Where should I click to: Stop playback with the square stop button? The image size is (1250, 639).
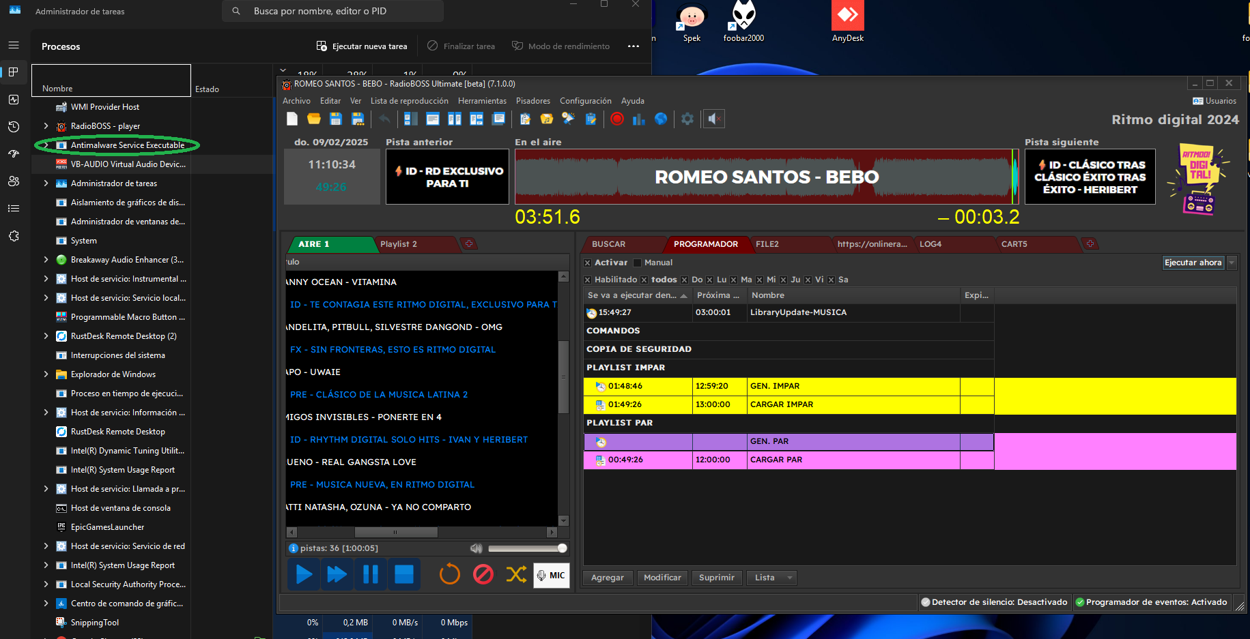[x=404, y=574]
